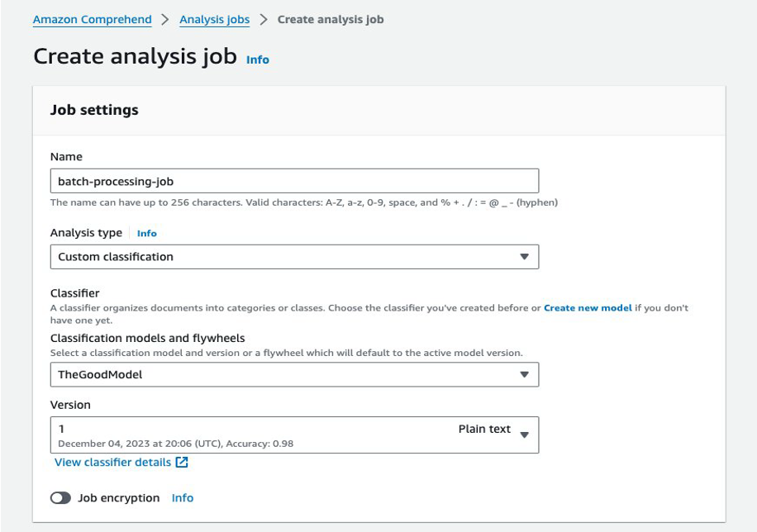Click the external link icon beside View classifier details
The width and height of the screenshot is (757, 532).
pos(182,463)
